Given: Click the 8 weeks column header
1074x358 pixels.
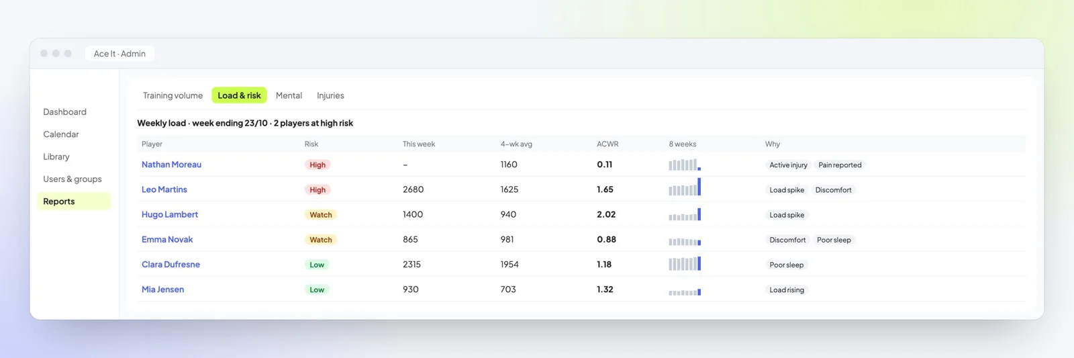Looking at the screenshot, I should (683, 144).
